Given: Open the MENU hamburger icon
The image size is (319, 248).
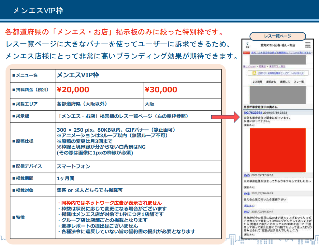Looking at the screenshot, I should pyautogui.click(x=308, y=44).
